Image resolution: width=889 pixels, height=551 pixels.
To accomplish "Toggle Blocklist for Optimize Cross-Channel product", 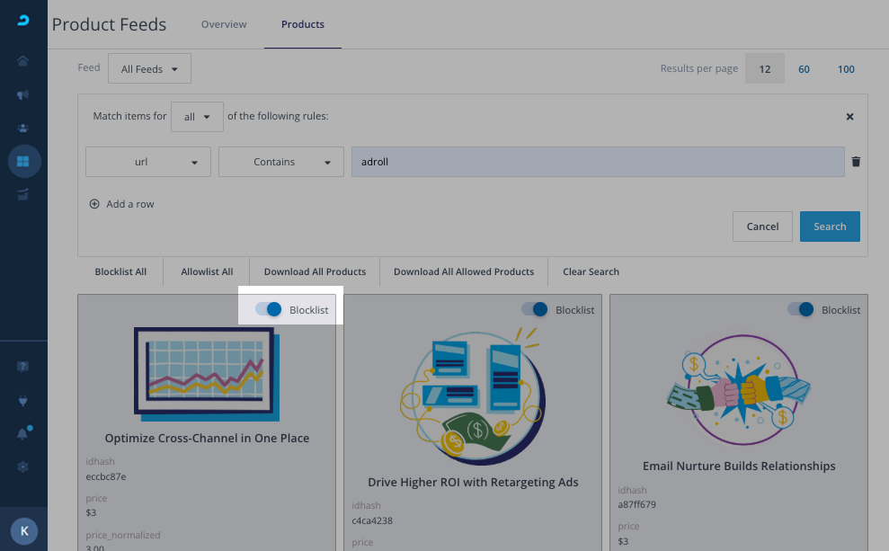I will pyautogui.click(x=269, y=309).
